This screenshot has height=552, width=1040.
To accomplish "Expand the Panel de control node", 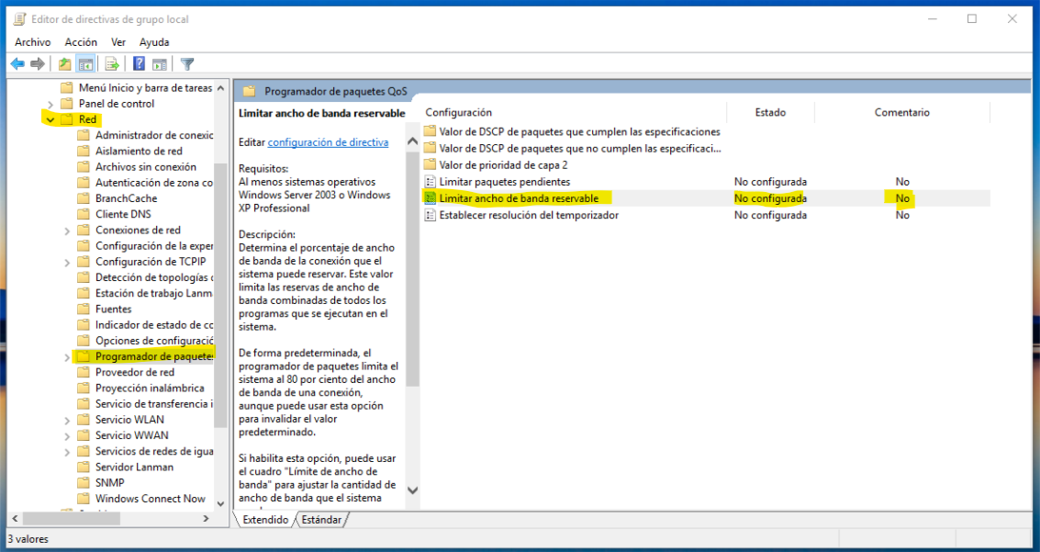I will point(50,104).
